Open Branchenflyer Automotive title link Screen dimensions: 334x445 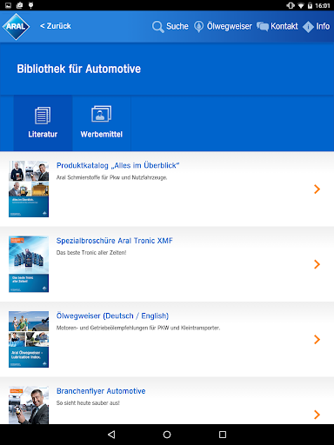point(101,391)
